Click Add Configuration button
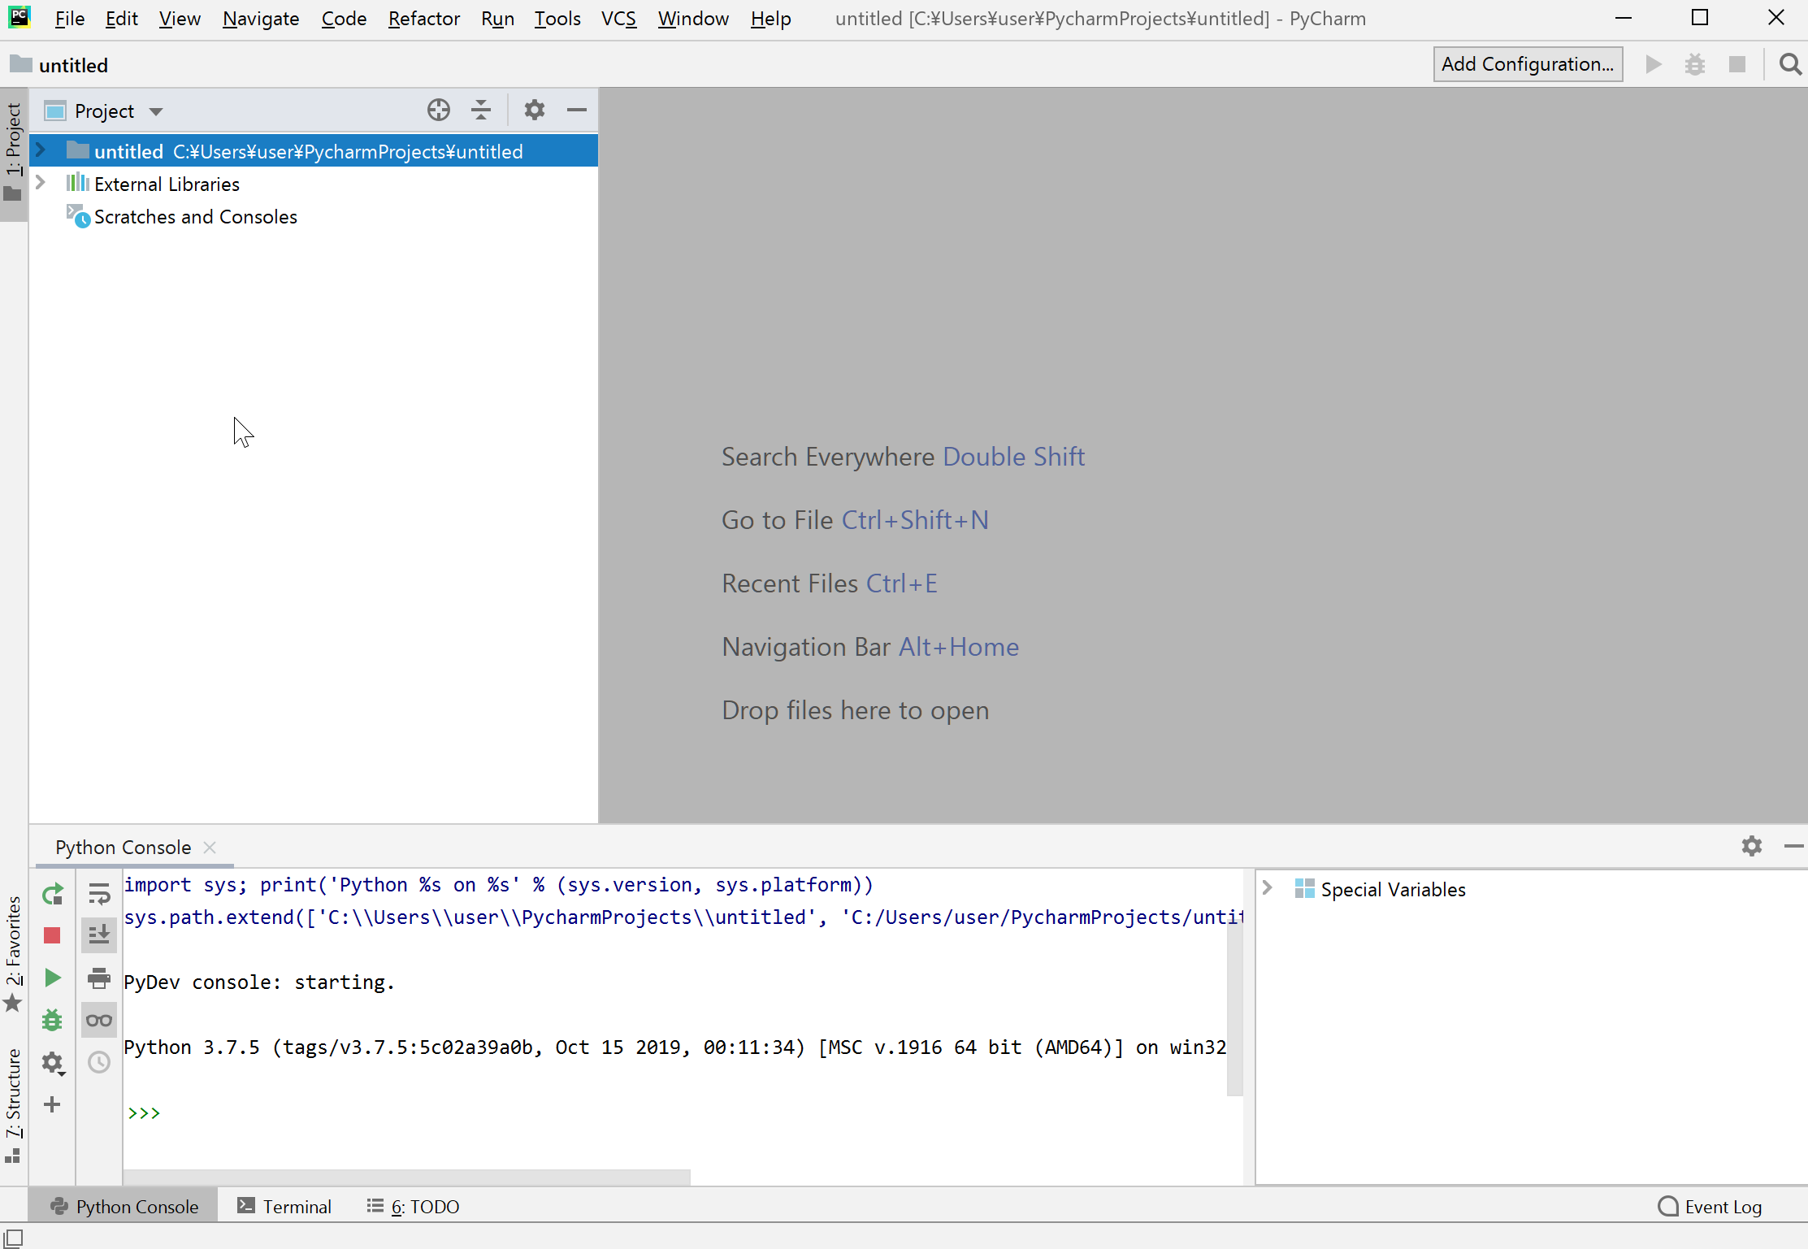The width and height of the screenshot is (1808, 1249). 1528,64
